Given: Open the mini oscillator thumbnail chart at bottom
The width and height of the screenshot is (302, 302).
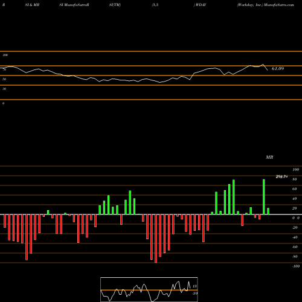Looking at the screenshot, I should 149,289.
